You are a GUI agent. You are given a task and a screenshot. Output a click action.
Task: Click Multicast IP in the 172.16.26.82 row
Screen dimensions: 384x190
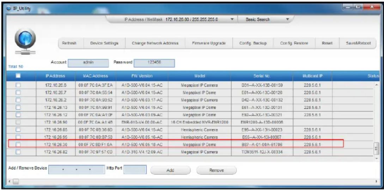pyautogui.click(x=312, y=152)
